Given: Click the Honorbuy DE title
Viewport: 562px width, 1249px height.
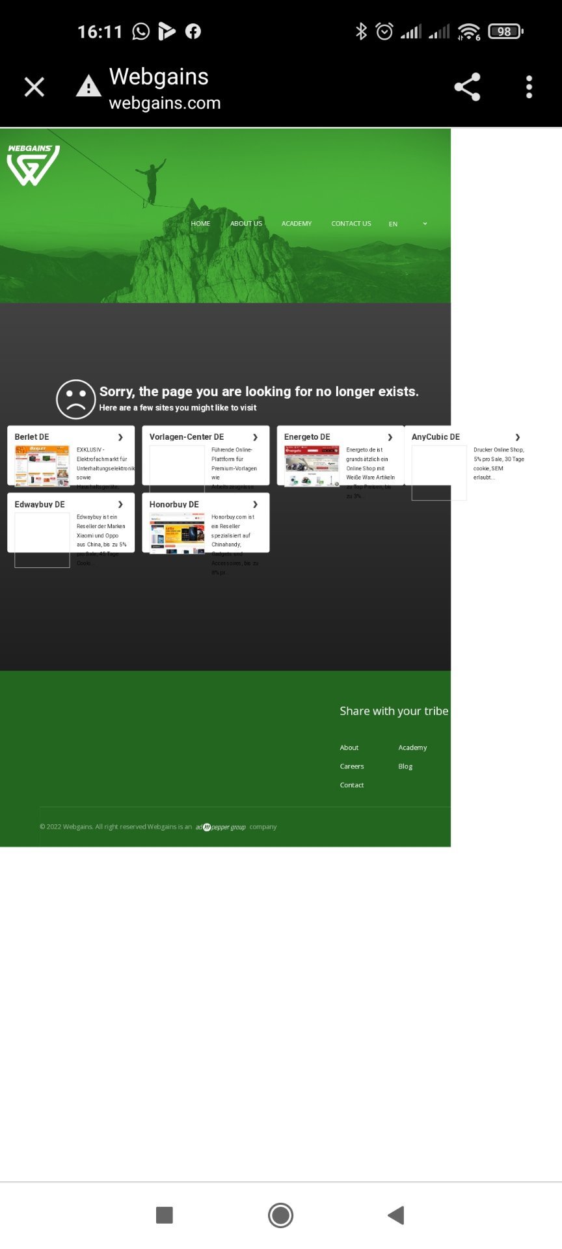Looking at the screenshot, I should (x=174, y=504).
